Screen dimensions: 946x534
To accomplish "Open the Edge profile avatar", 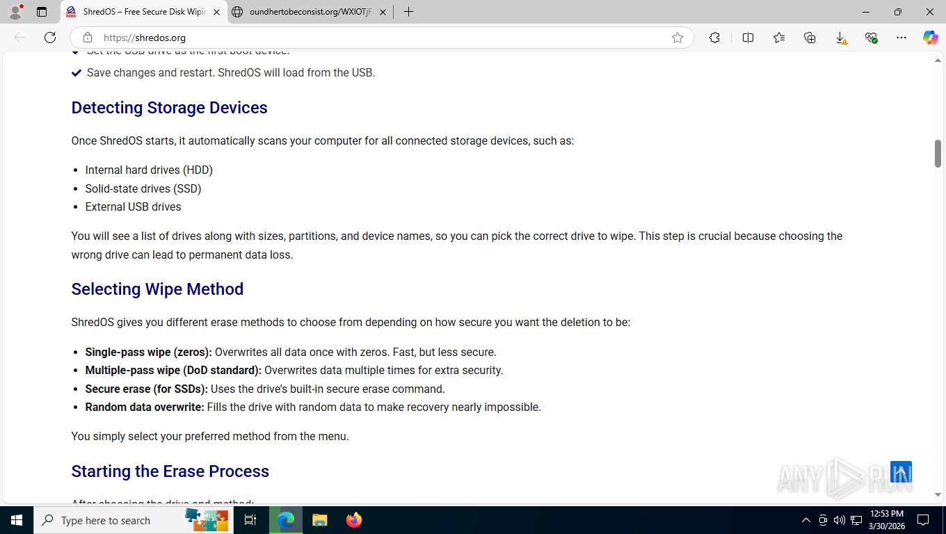I will pyautogui.click(x=15, y=12).
